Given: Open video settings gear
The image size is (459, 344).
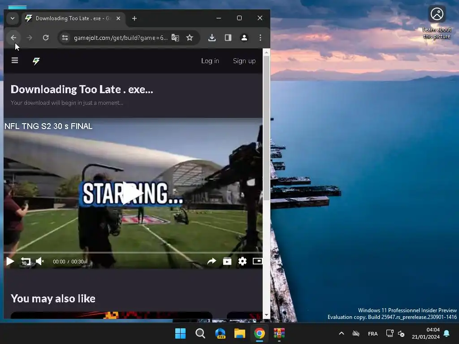Looking at the screenshot, I should (x=242, y=261).
